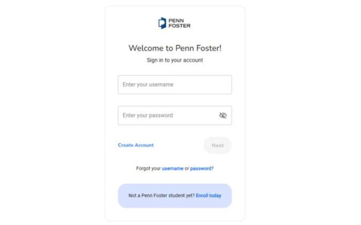Viewport: 361px width, 225px height.
Task: Click the Penn Foster shield logo icon
Action: pyautogui.click(x=162, y=23)
